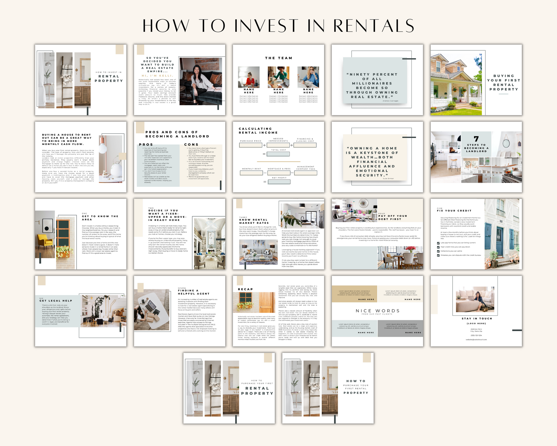
Task: Click the Purchase Price input box
Action: (x=250, y=145)
